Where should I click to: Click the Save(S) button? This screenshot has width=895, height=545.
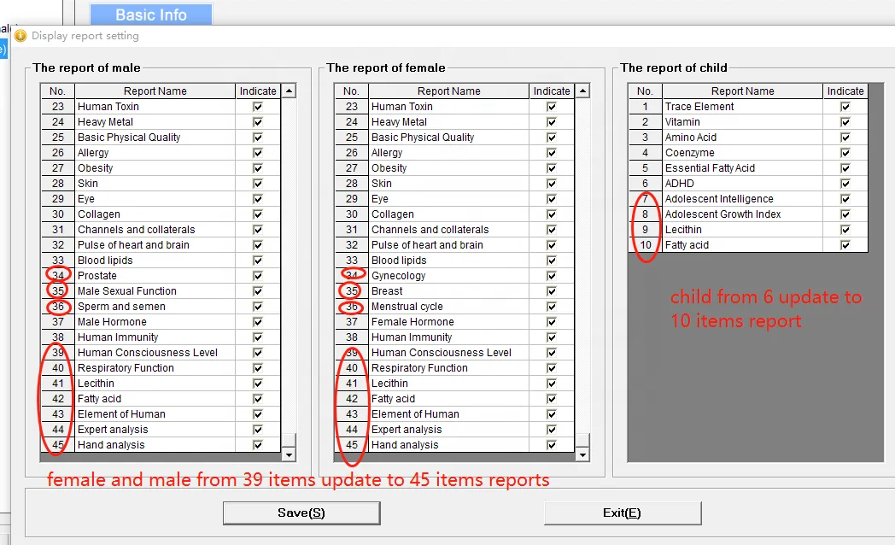coord(301,513)
